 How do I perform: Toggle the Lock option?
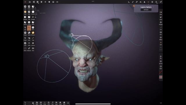[49, 103]
